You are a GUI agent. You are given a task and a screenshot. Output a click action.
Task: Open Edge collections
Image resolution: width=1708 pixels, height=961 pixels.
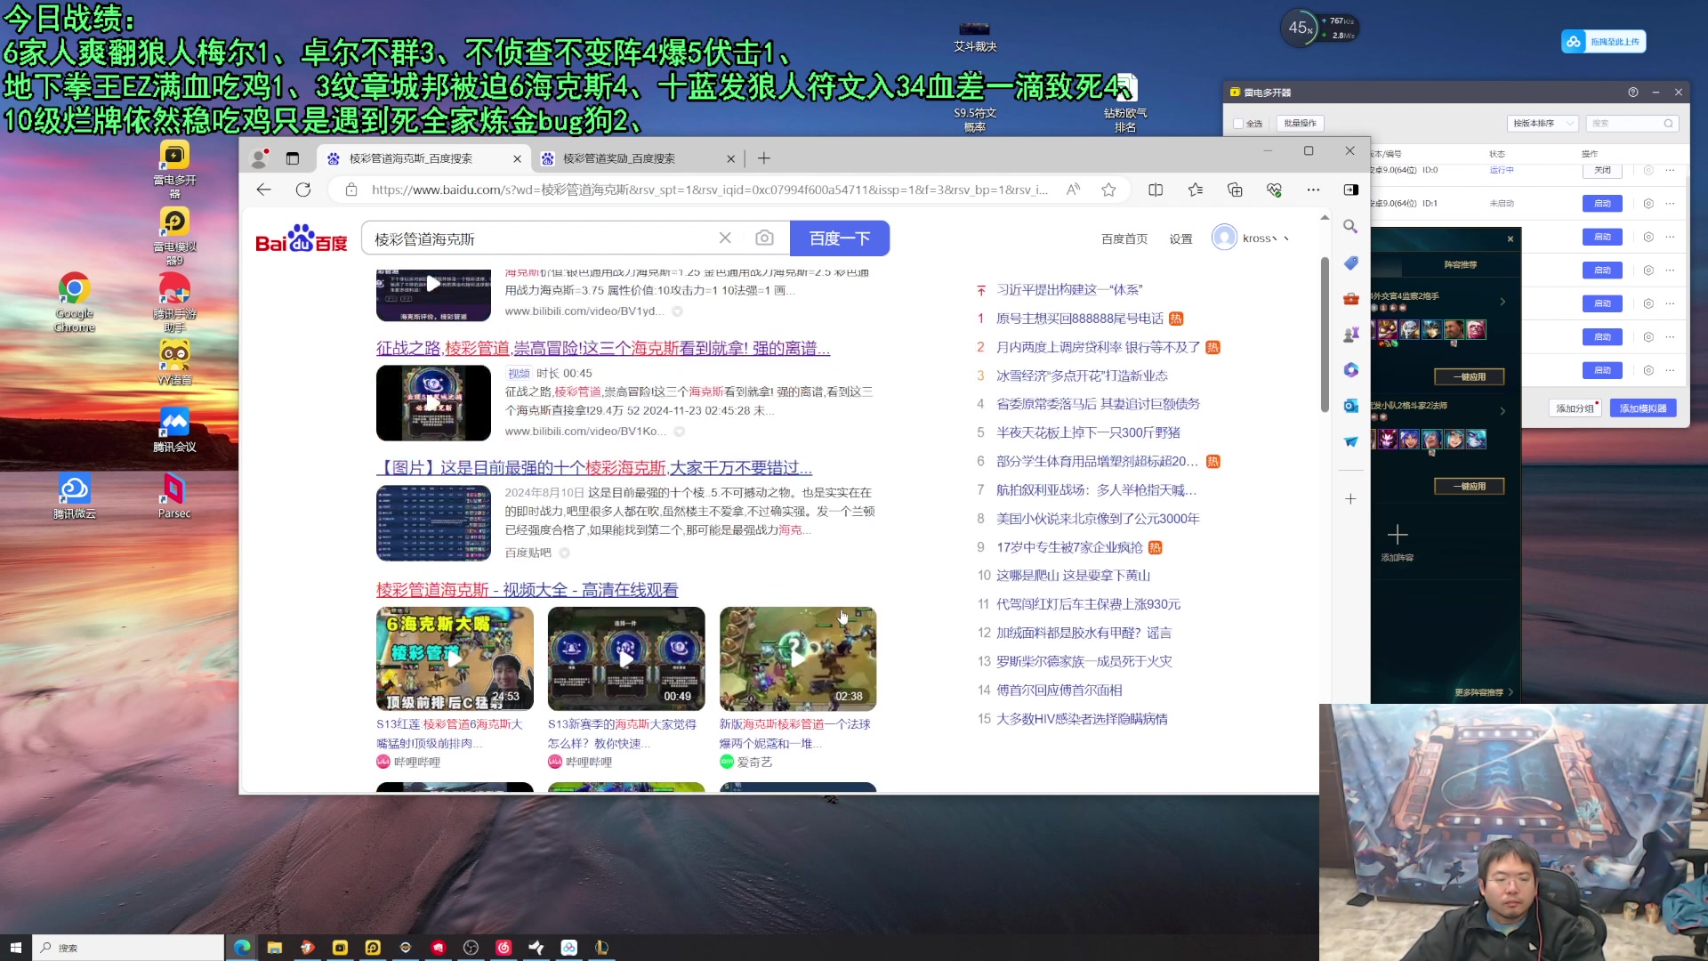point(1235,190)
